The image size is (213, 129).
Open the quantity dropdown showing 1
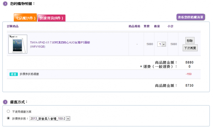(x=162, y=44)
